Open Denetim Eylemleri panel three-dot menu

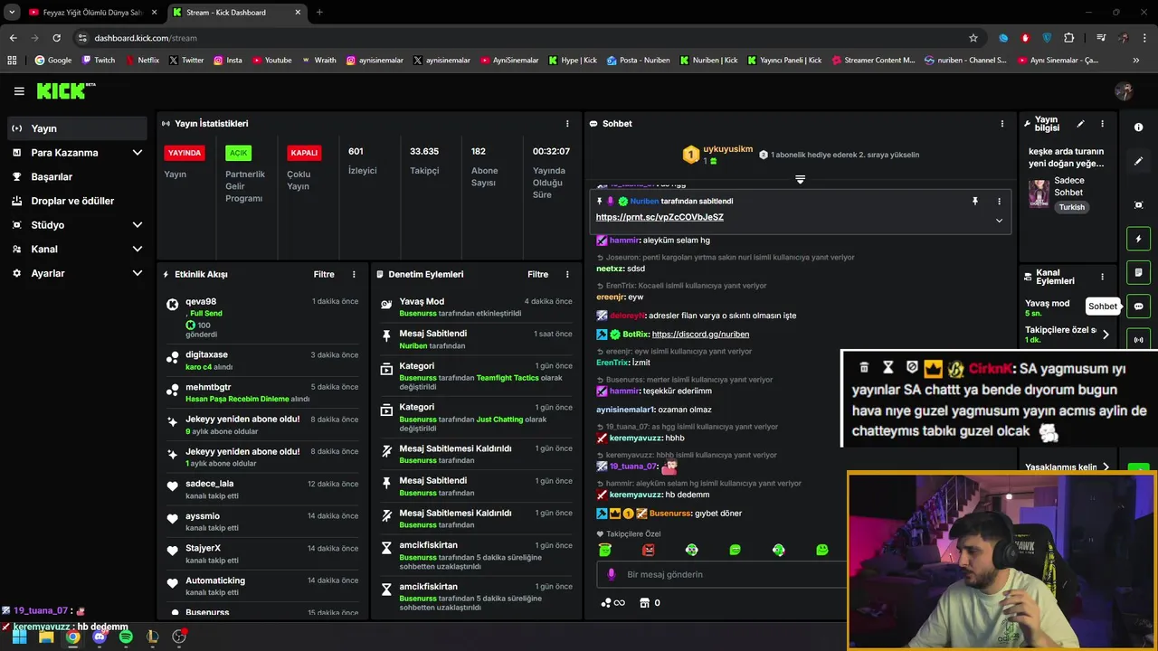567,274
